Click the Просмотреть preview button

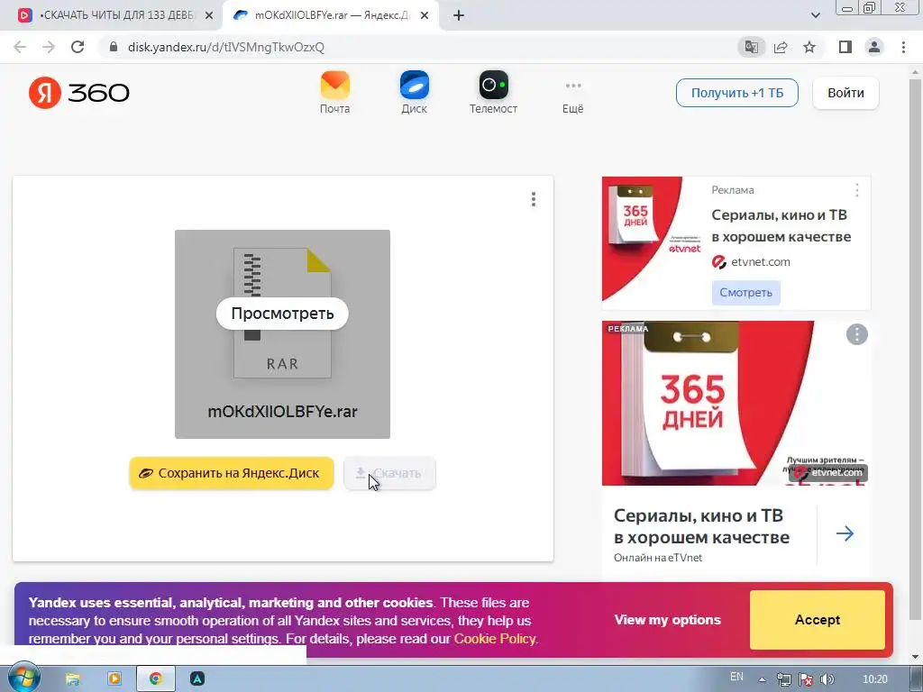[x=282, y=314]
